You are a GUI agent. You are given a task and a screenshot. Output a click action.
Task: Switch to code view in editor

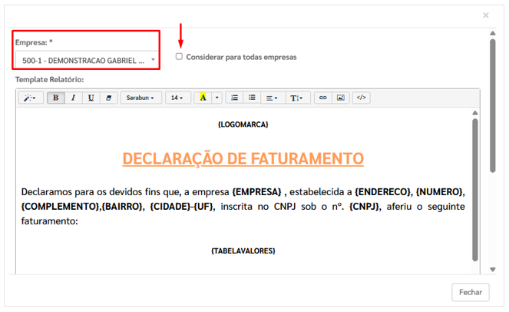(362, 98)
